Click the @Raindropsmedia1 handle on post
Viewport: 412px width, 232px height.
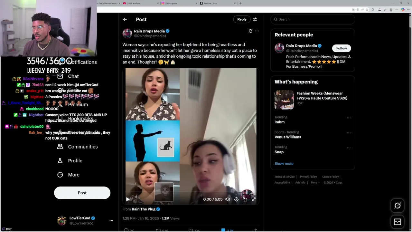click(x=150, y=36)
